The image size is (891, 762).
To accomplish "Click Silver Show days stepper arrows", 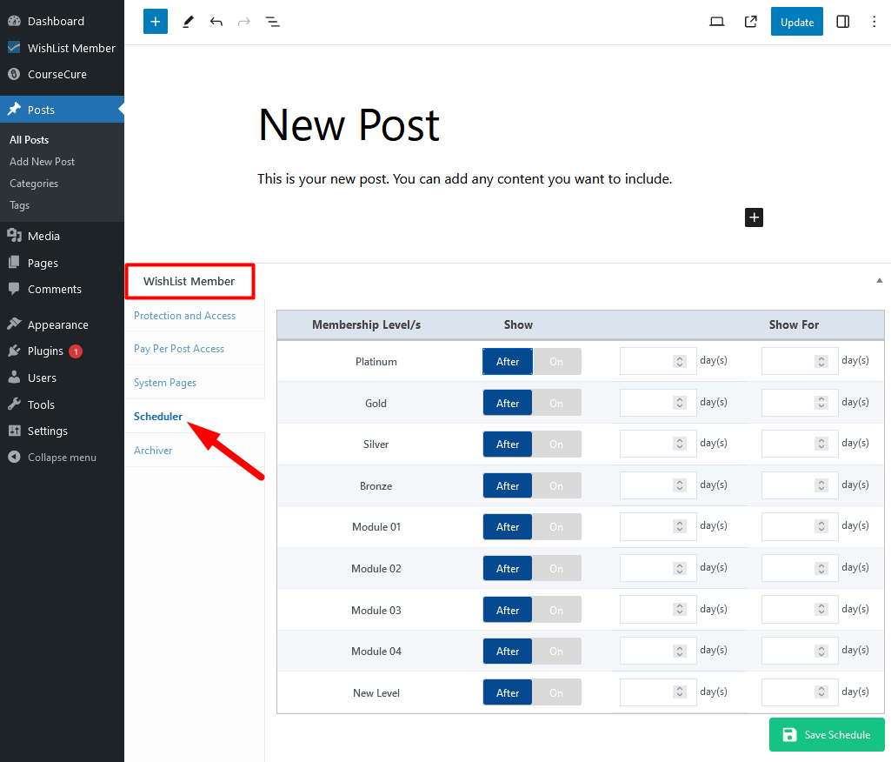I will tap(680, 444).
